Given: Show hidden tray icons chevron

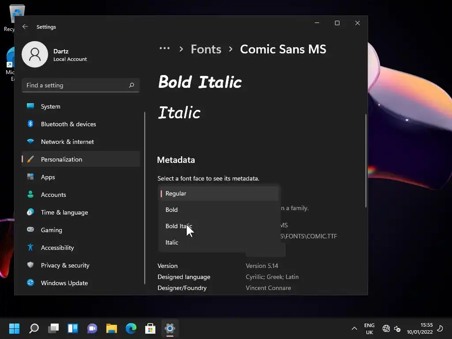Looking at the screenshot, I should [x=354, y=328].
